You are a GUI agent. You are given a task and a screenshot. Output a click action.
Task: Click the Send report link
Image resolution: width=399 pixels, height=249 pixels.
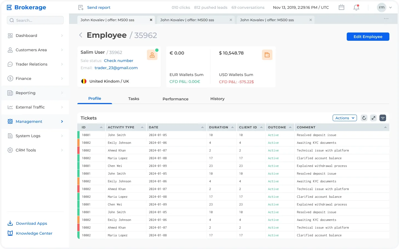tap(99, 7)
